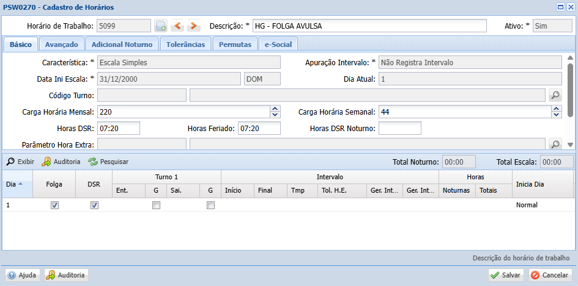Click the Tmp column header
578x286 pixels.
(302, 190)
